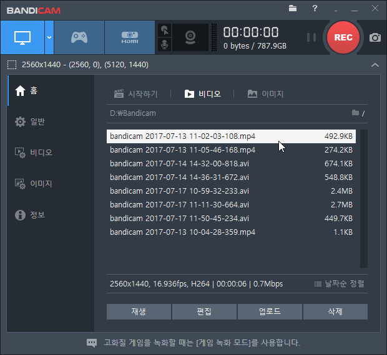Select file bandicam 2017-07-13 11-02-03-108.mp4
This screenshot has height=355, width=387.
231,136
